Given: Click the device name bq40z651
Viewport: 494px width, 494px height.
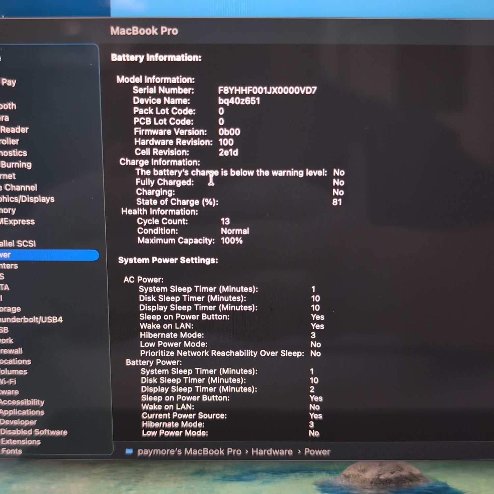Looking at the screenshot, I should 239,101.
